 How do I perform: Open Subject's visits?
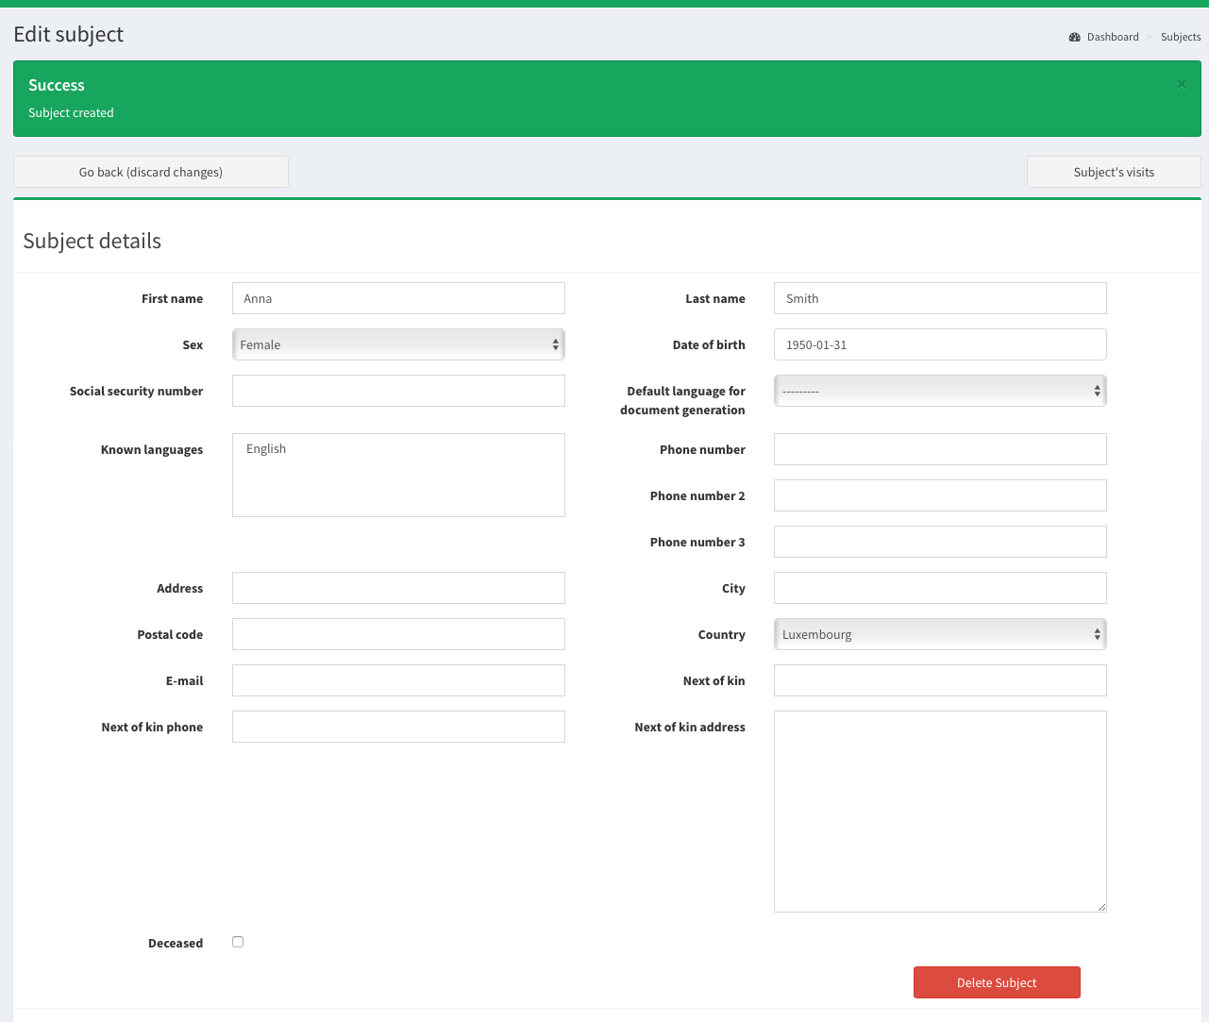pyautogui.click(x=1114, y=172)
